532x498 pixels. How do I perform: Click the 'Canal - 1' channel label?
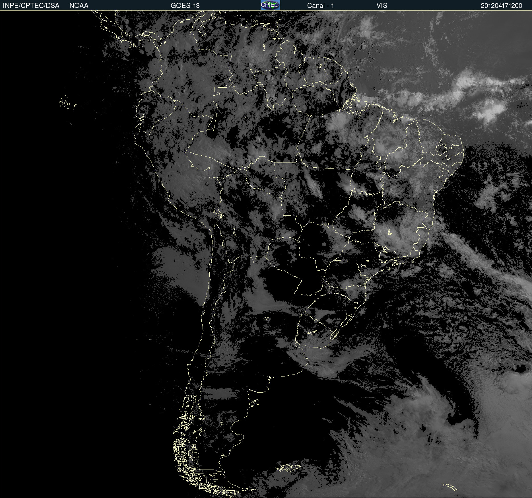tap(321, 6)
